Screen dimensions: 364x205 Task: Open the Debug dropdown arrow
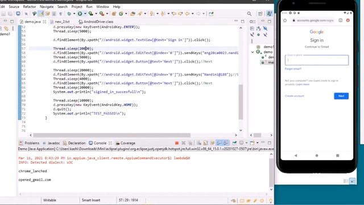pos(74,14)
